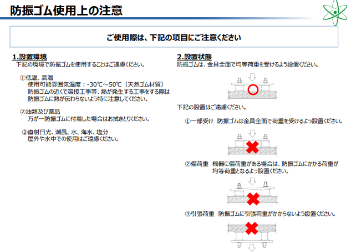Click the ③引張荷重 label
351x252 pixels.
pos(201,213)
